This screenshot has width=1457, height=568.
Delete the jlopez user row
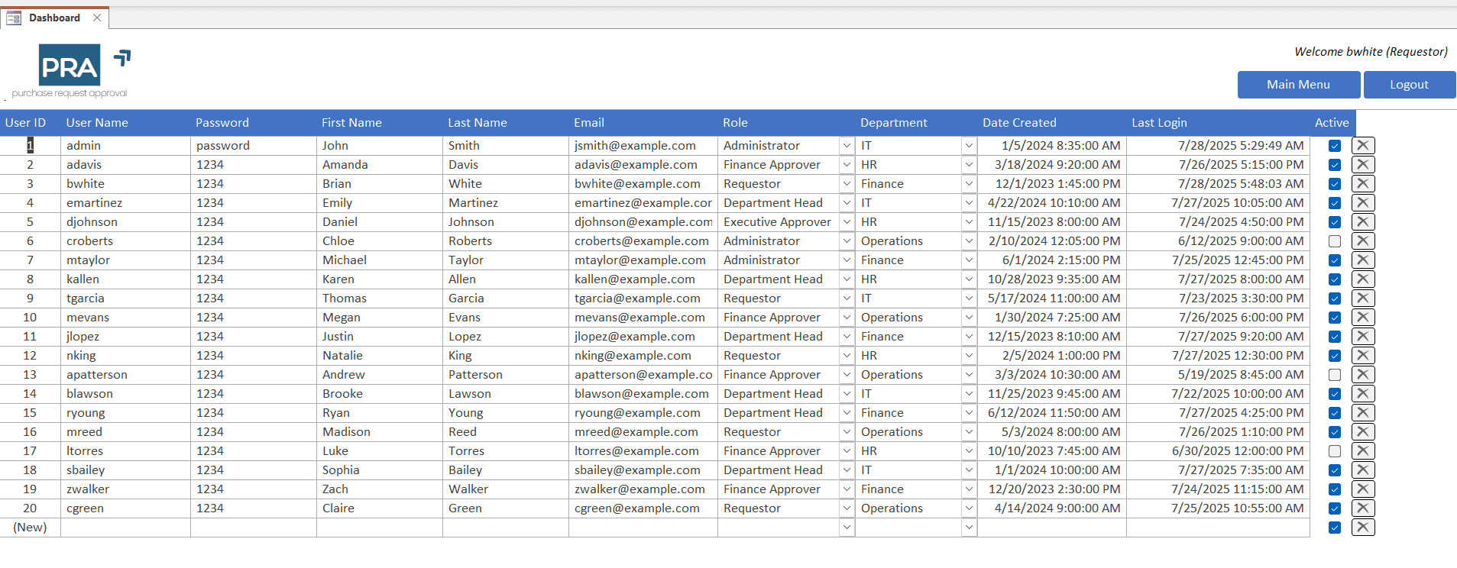(1363, 336)
